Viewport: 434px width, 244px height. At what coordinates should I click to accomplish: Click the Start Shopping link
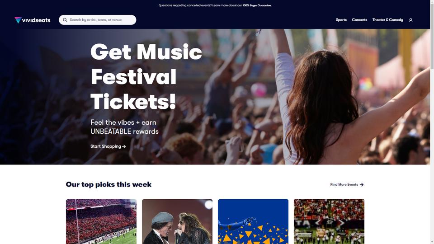108,146
